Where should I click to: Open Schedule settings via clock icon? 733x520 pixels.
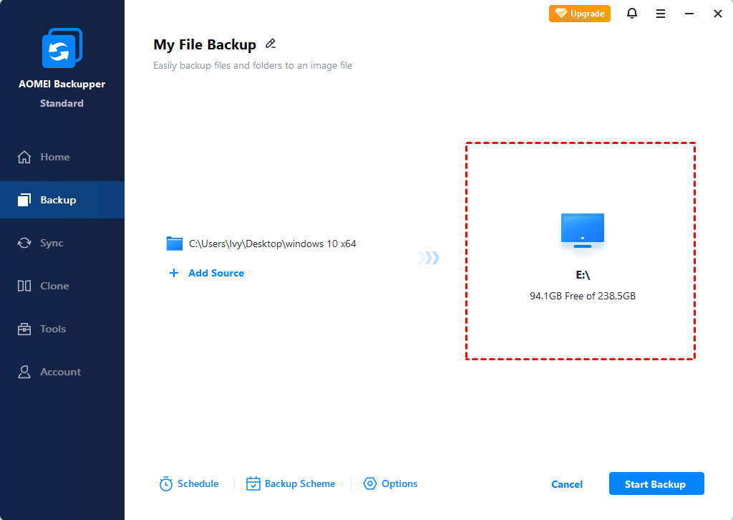tap(166, 484)
